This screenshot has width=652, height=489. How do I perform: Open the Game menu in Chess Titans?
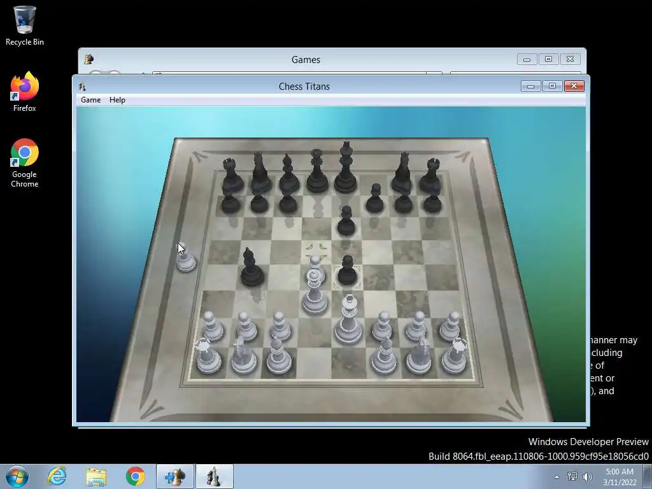90,100
